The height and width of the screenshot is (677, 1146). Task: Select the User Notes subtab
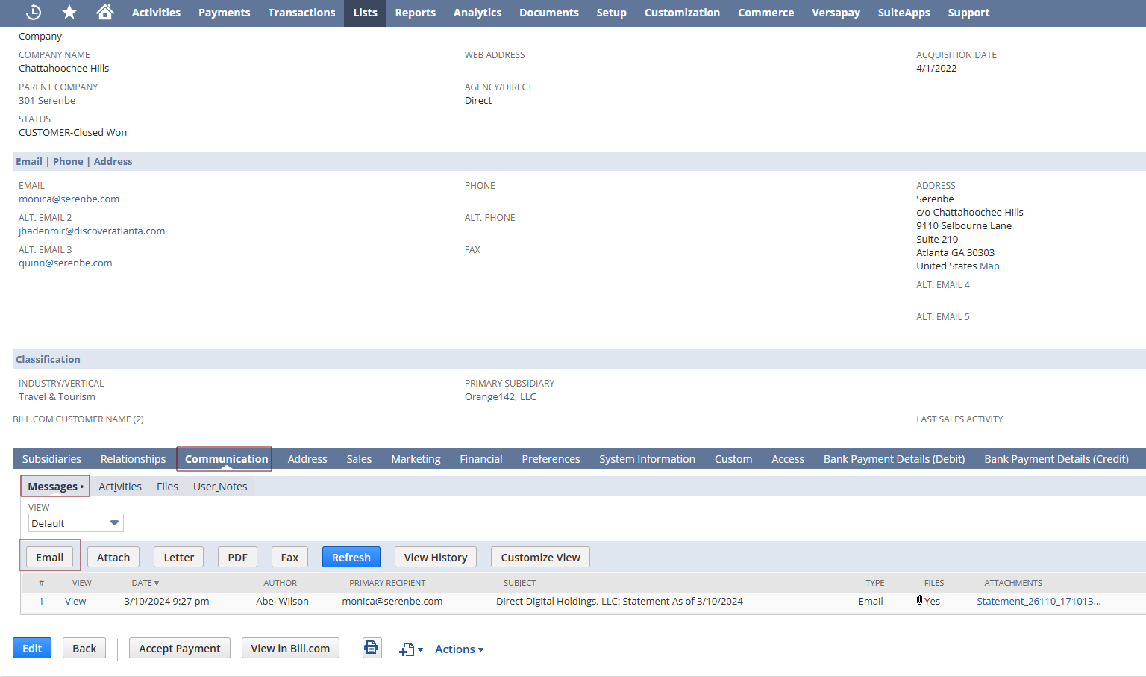[x=220, y=487]
